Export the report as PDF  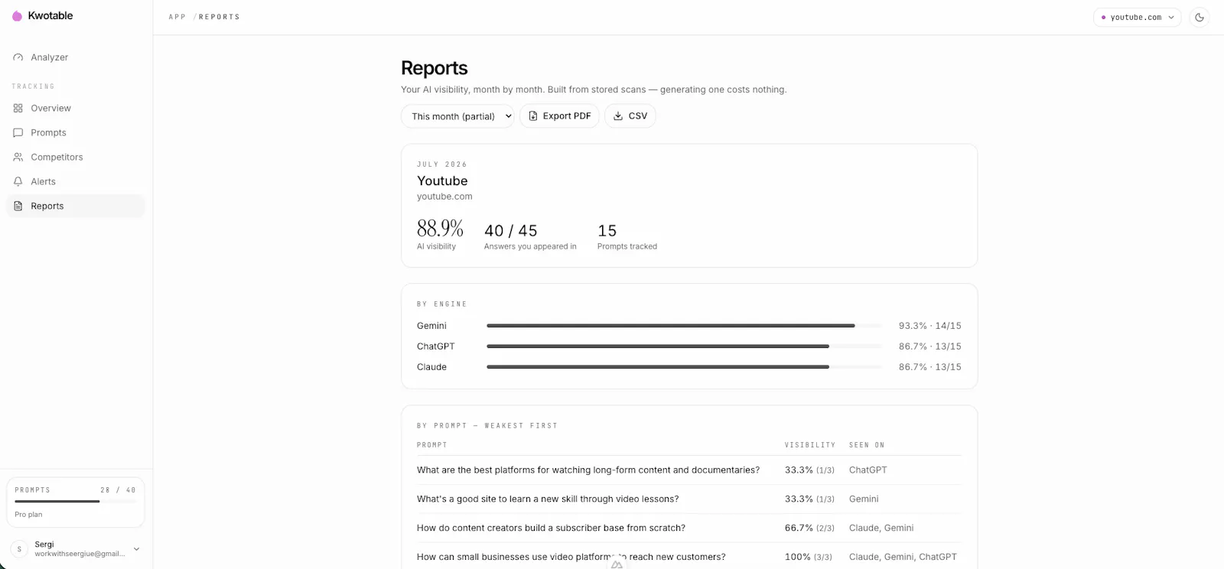pyautogui.click(x=559, y=116)
